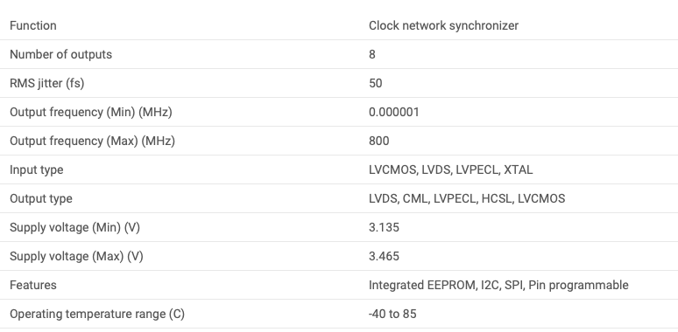Select the temperature range -40 to 85
The width and height of the screenshot is (678, 332).
coord(392,314)
